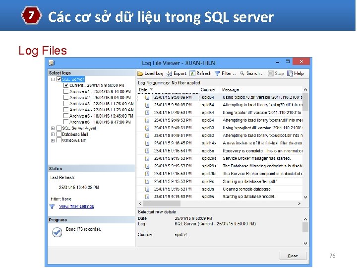Click source cell 'spid14s'
This screenshot has height=268, width=357.
click(209, 143)
